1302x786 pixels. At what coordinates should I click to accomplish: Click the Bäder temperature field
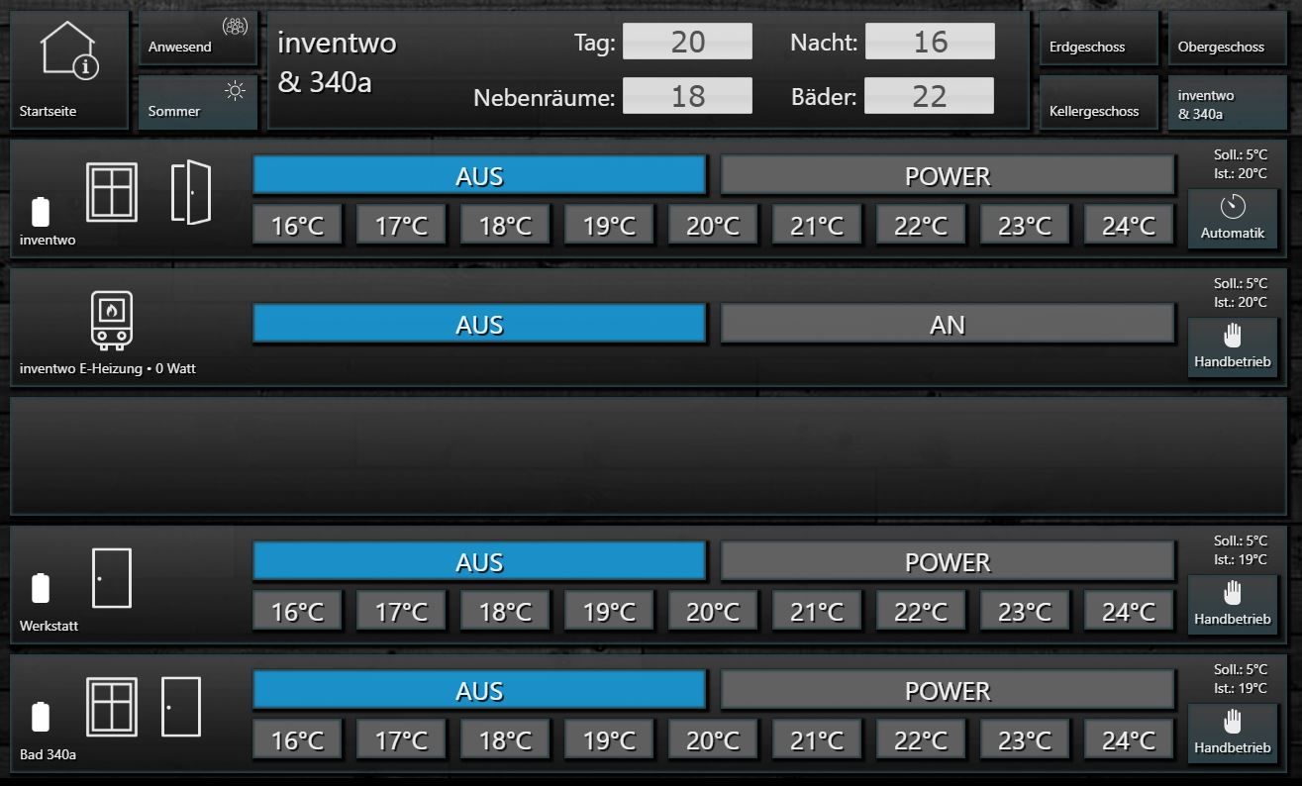[929, 96]
